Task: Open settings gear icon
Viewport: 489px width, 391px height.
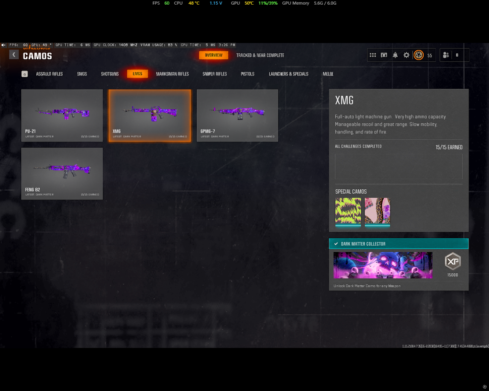Action: 406,55
